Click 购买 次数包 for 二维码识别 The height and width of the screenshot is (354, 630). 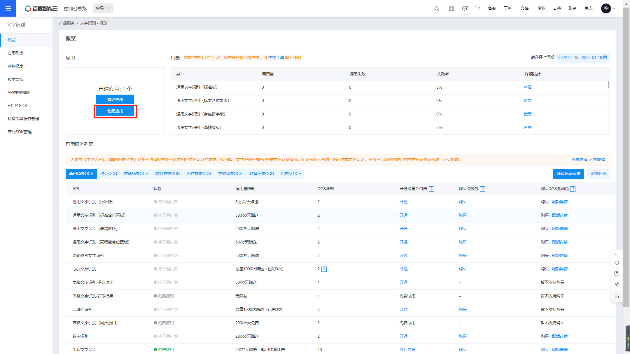[x=462, y=309]
